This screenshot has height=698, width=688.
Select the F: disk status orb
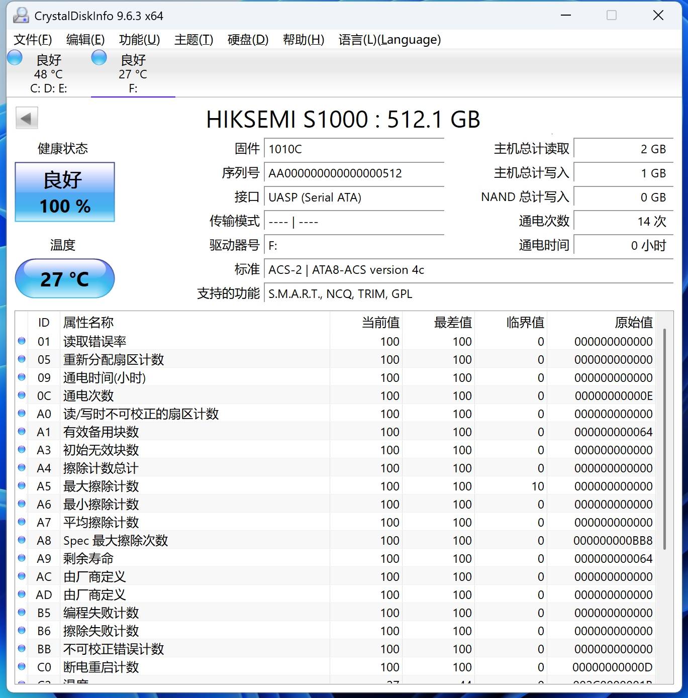tap(99, 58)
